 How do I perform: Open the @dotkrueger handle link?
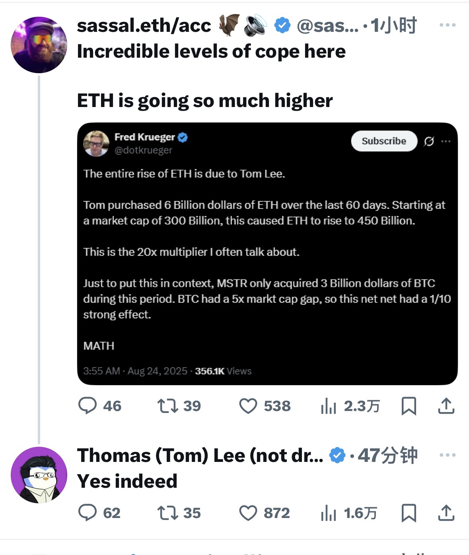tap(144, 150)
